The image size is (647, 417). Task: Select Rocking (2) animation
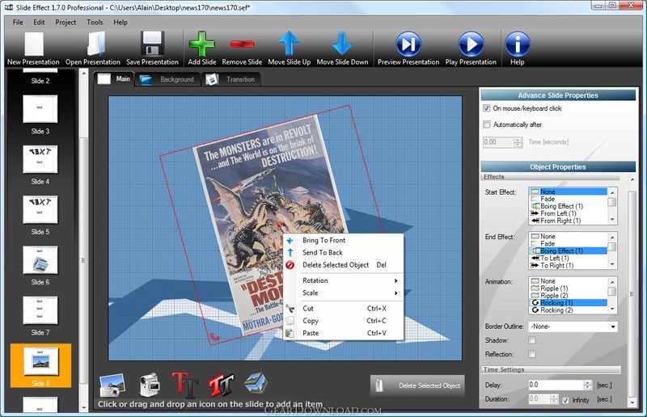[x=569, y=310]
